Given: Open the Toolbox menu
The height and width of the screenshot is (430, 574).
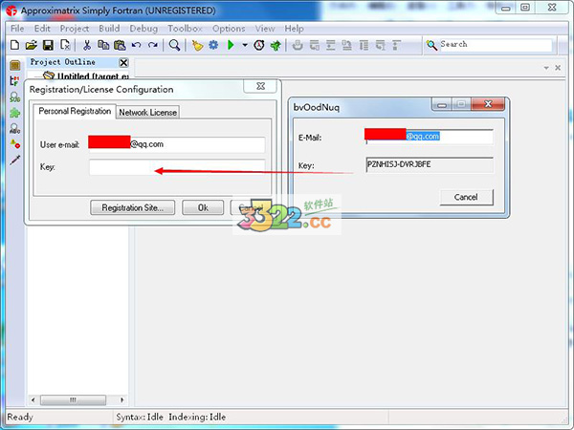Looking at the screenshot, I should click(185, 29).
